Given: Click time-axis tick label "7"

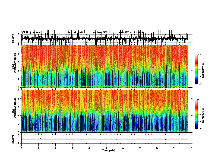Looking at the screenshot, I should 140,148.
